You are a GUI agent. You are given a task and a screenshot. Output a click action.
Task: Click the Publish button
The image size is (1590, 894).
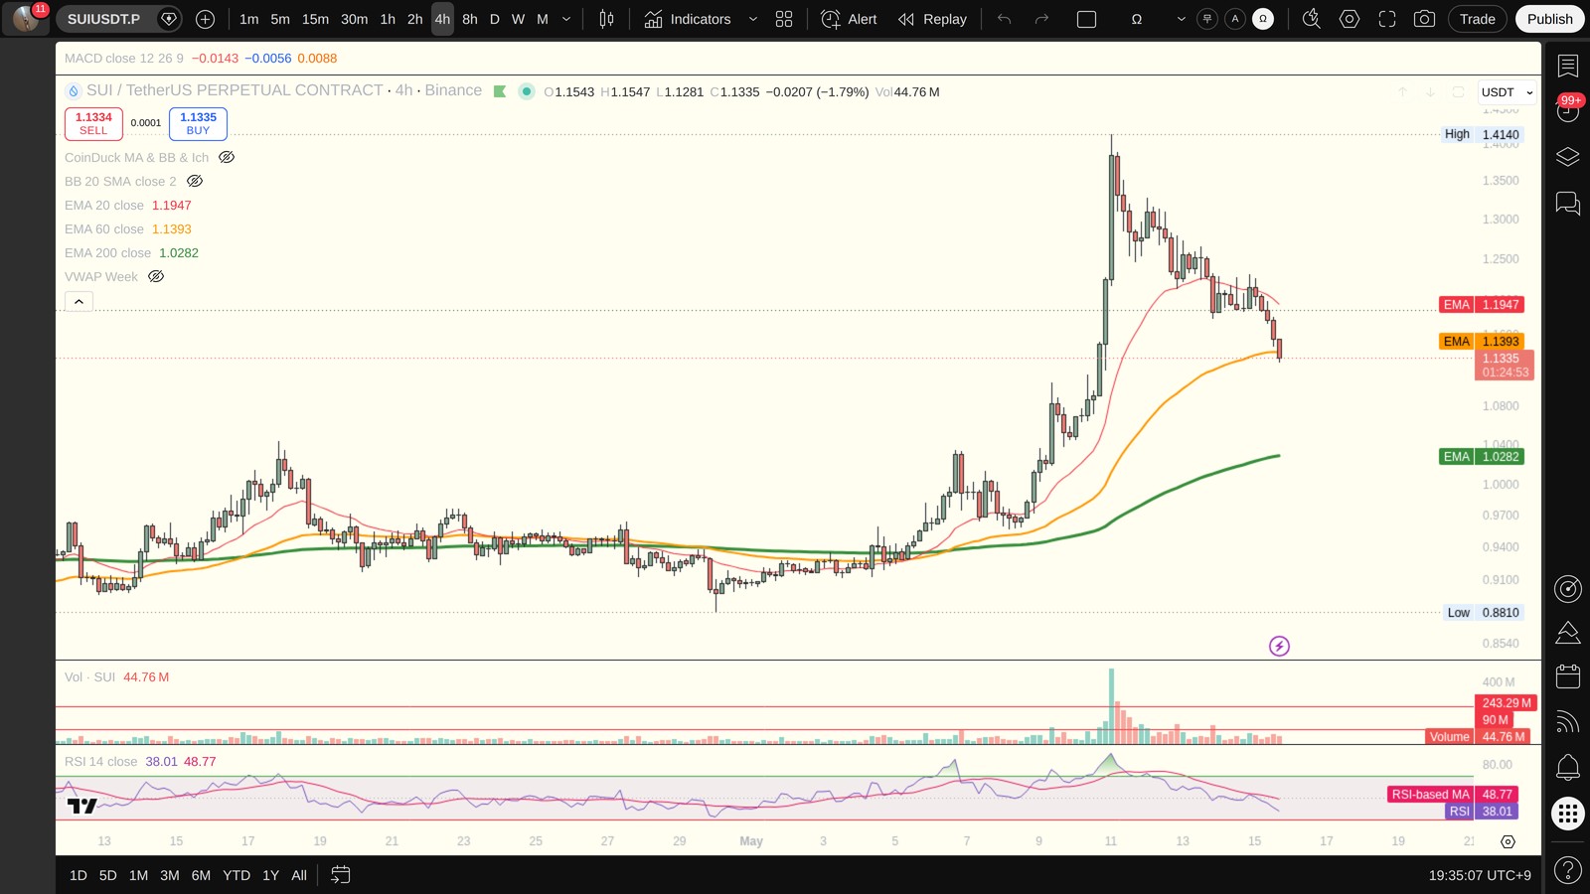[x=1549, y=19]
